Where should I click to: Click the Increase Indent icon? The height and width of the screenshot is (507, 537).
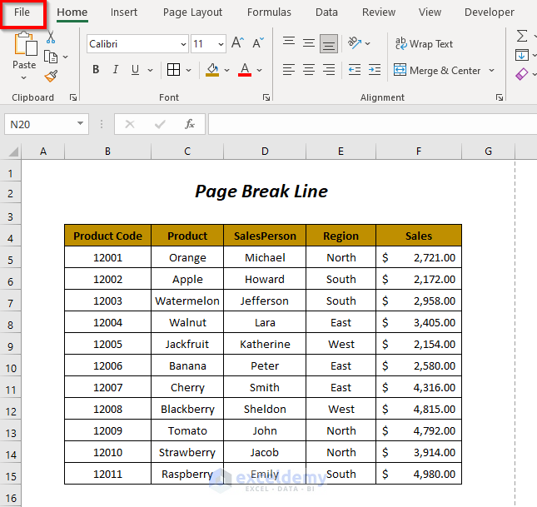click(x=375, y=70)
